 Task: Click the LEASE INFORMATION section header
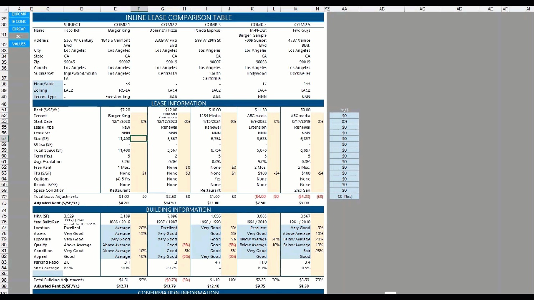pos(178,103)
